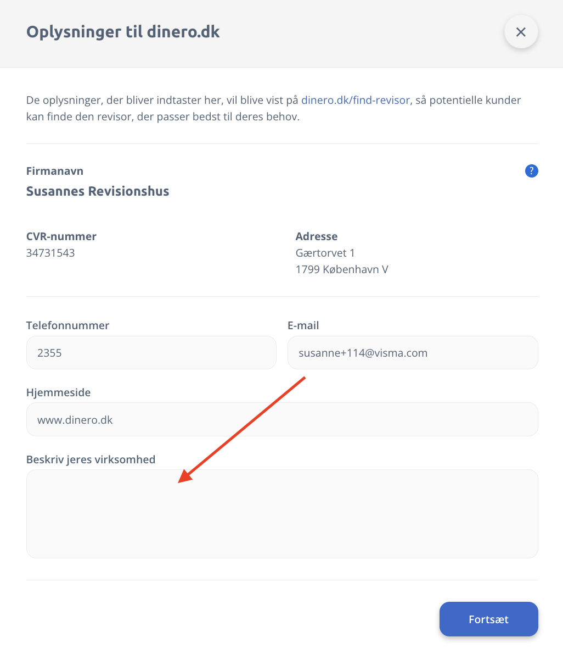Click the Gærtorvet 1 address line
This screenshot has height=654, width=563.
(325, 253)
